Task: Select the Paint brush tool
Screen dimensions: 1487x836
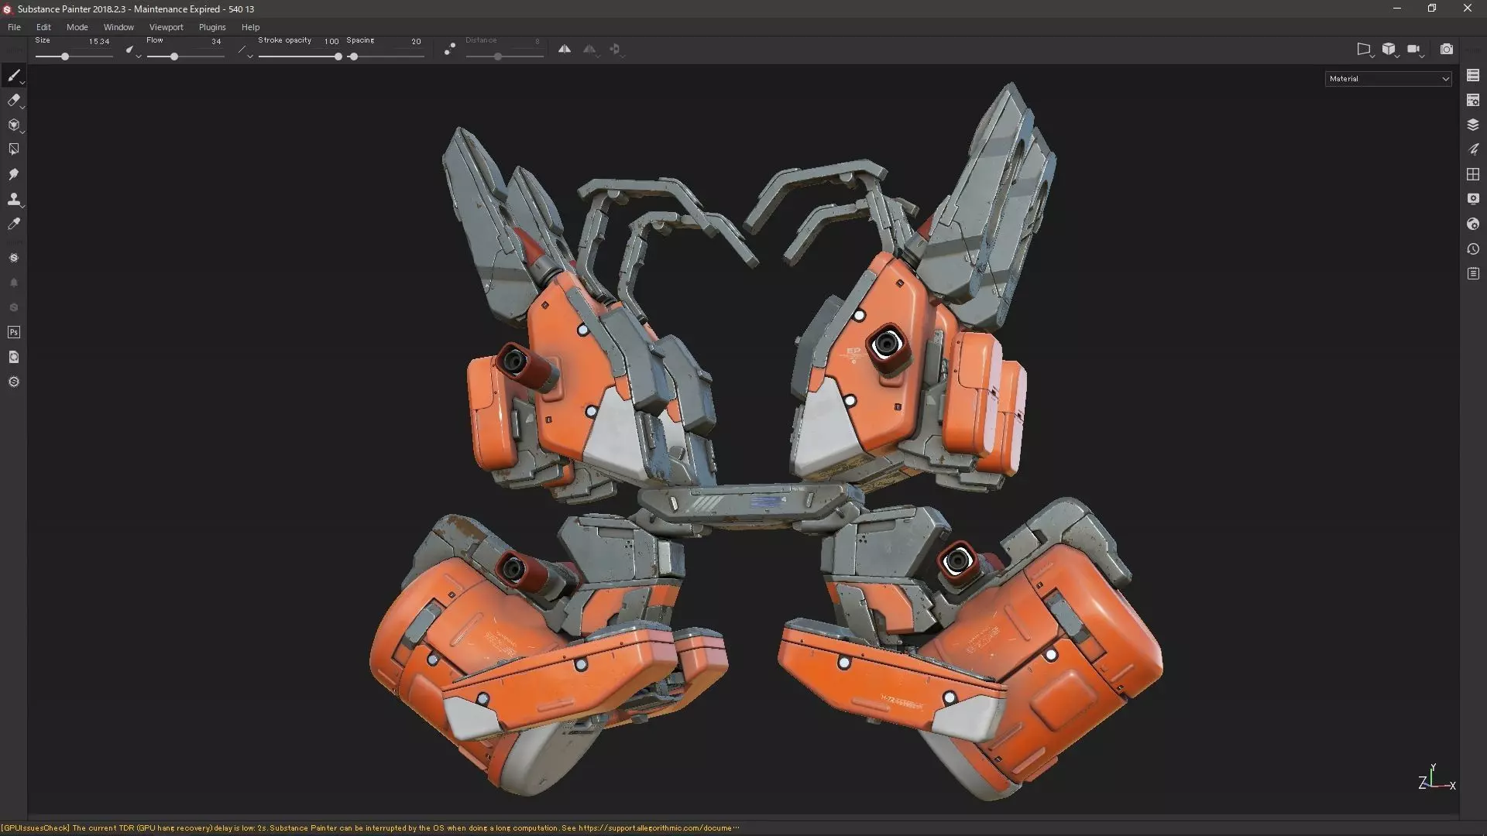Action: pos(13,75)
